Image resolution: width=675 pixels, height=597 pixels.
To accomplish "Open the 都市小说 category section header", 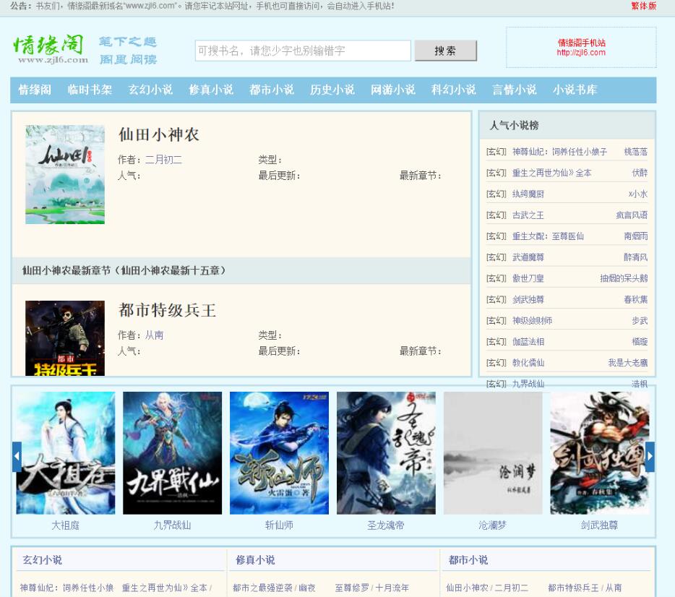I will [x=468, y=560].
